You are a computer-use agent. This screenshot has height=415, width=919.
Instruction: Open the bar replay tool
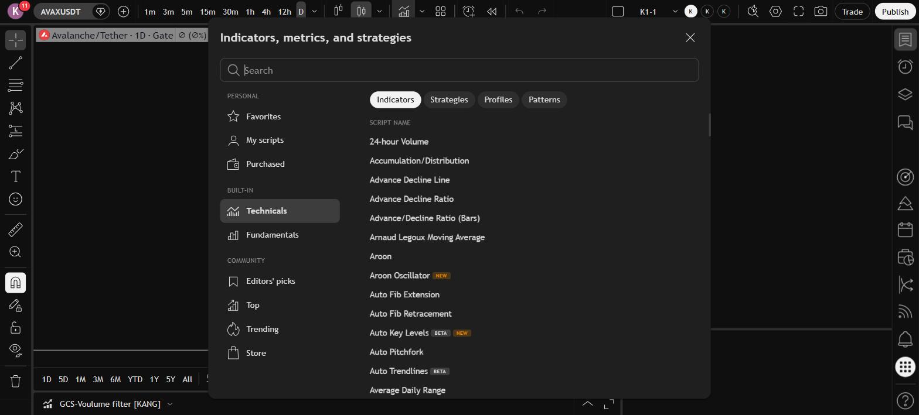tap(492, 11)
